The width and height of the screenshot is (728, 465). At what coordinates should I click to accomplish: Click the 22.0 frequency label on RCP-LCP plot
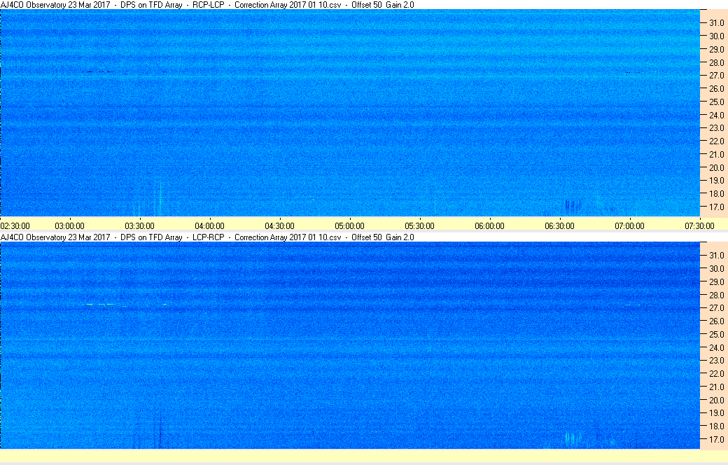(x=716, y=141)
